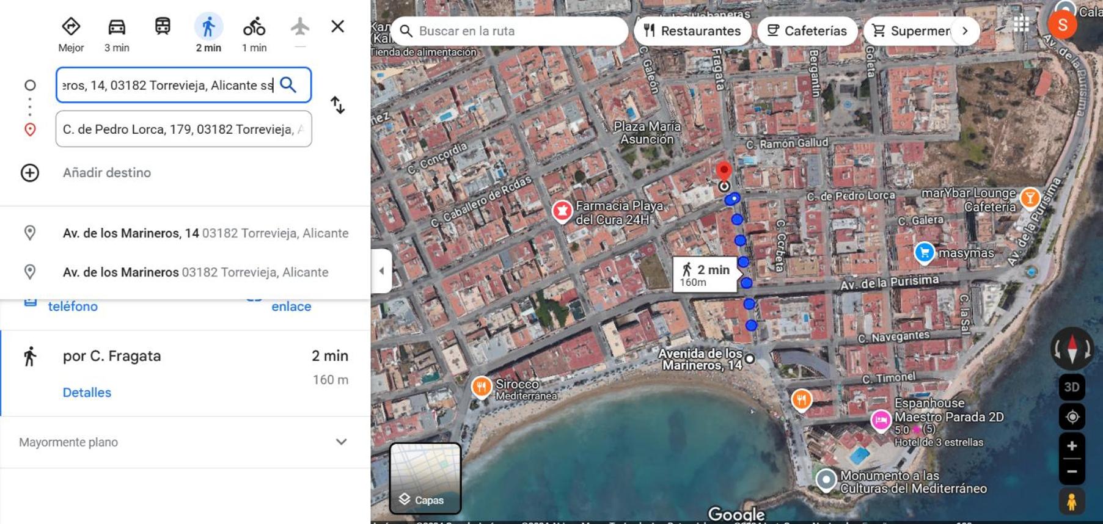
Task: Open Google account avatar S
Action: [x=1063, y=25]
